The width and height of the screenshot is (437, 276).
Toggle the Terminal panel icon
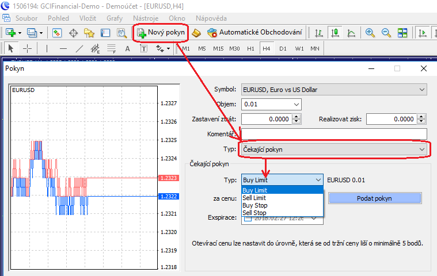point(105,33)
